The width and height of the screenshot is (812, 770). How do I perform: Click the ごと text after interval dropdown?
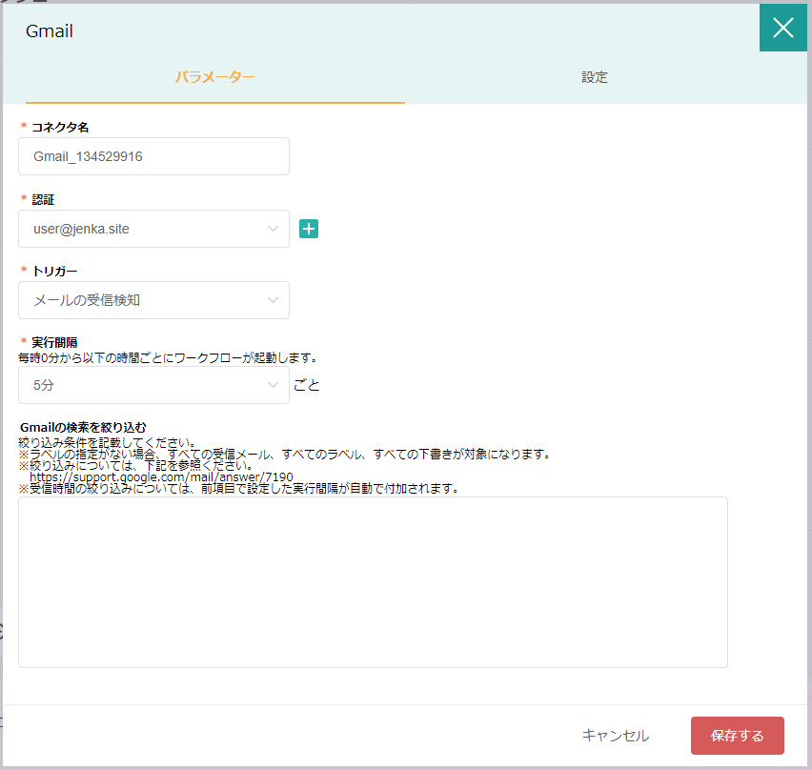[307, 385]
